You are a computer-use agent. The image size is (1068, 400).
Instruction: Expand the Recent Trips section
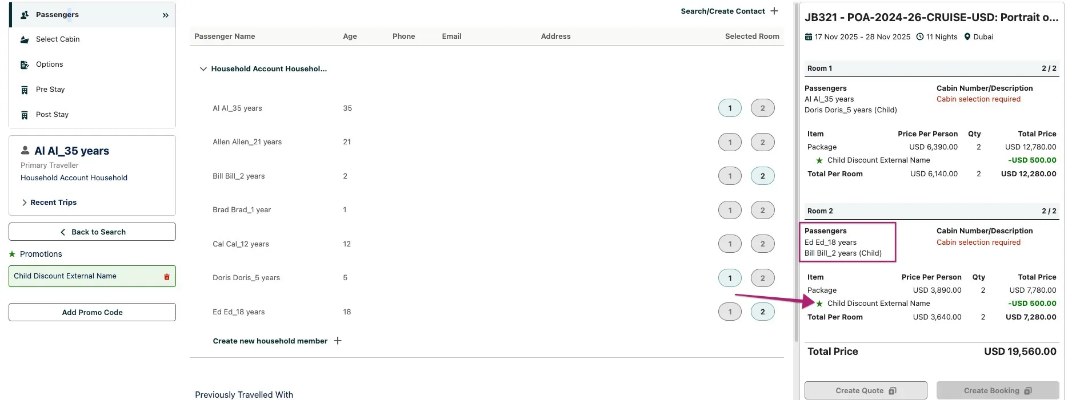click(49, 203)
